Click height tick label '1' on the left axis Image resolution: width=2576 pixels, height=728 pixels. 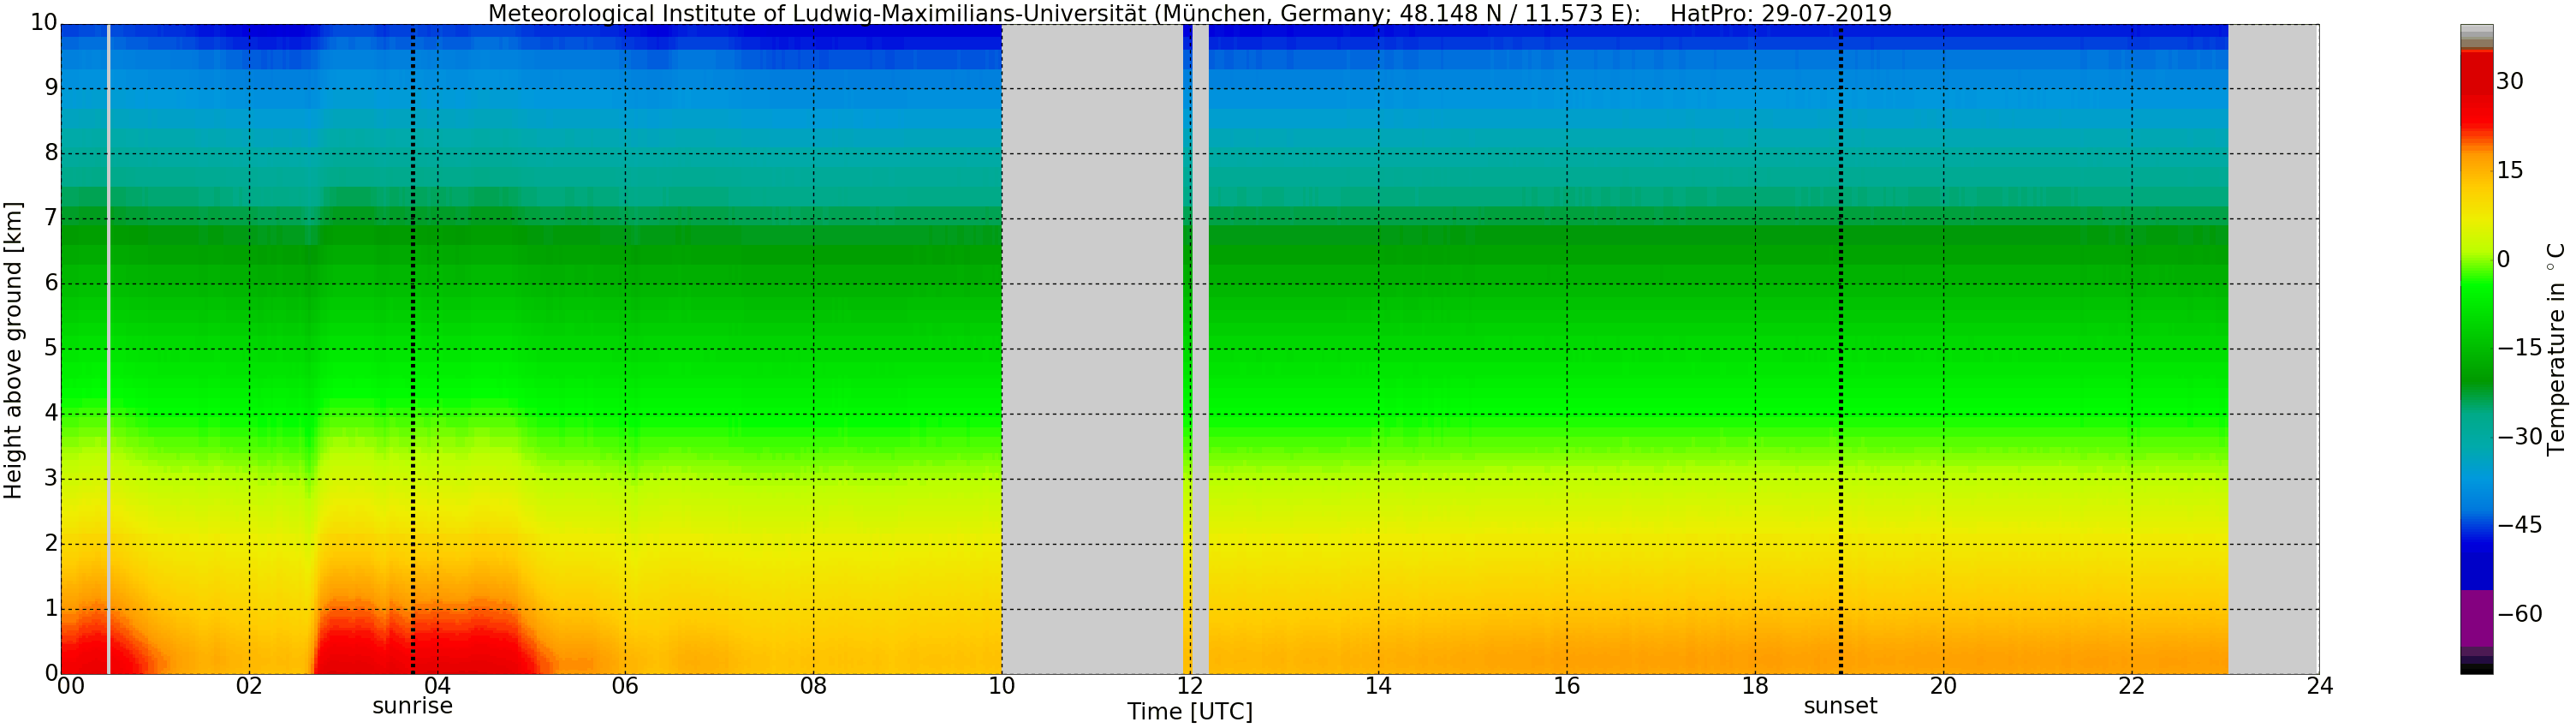click(x=51, y=608)
